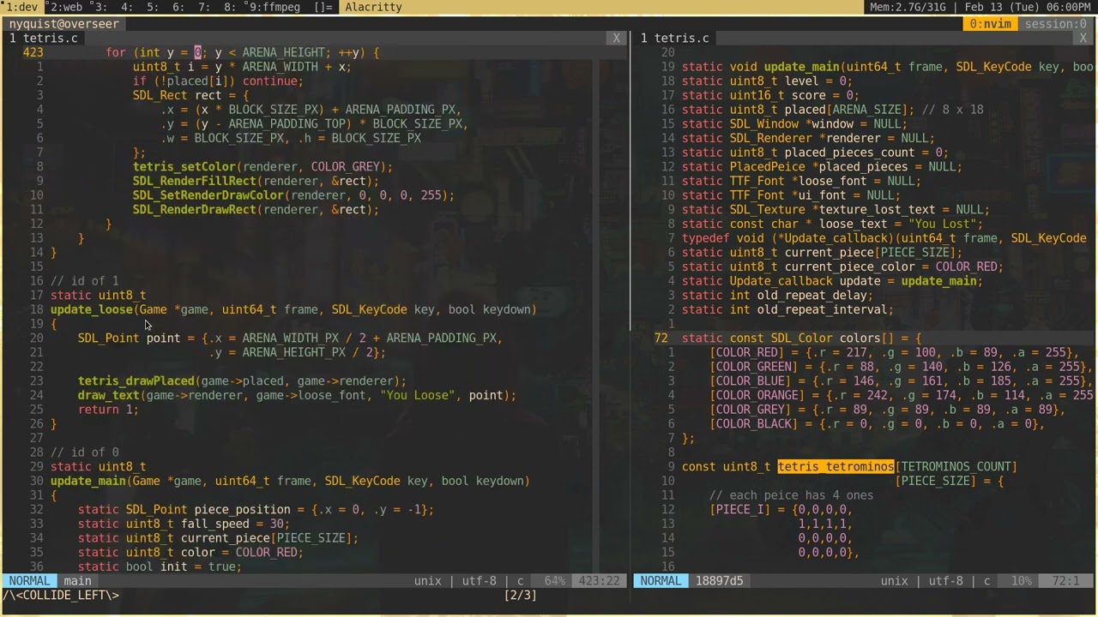Click the '// each peice has 4 ones' comment
Screen dimensions: 1098x617
(x=792, y=495)
